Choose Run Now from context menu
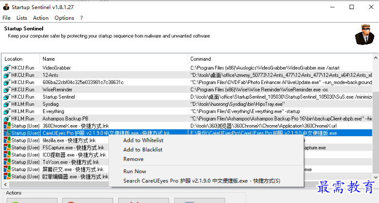Image resolution: width=379 pixels, height=203 pixels. coord(134,172)
